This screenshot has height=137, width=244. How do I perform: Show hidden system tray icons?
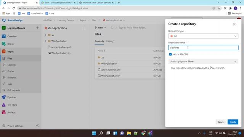tap(199, 133)
